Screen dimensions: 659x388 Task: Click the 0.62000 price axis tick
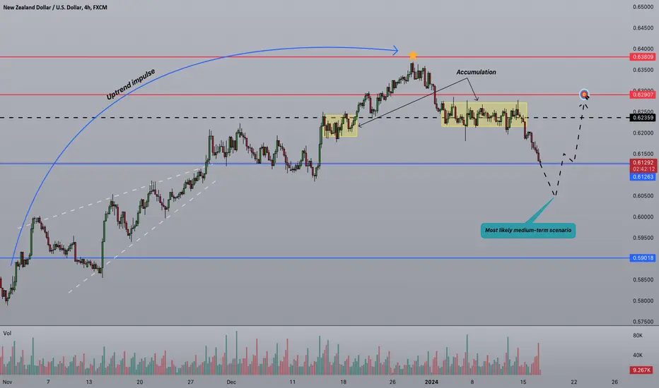coord(643,133)
